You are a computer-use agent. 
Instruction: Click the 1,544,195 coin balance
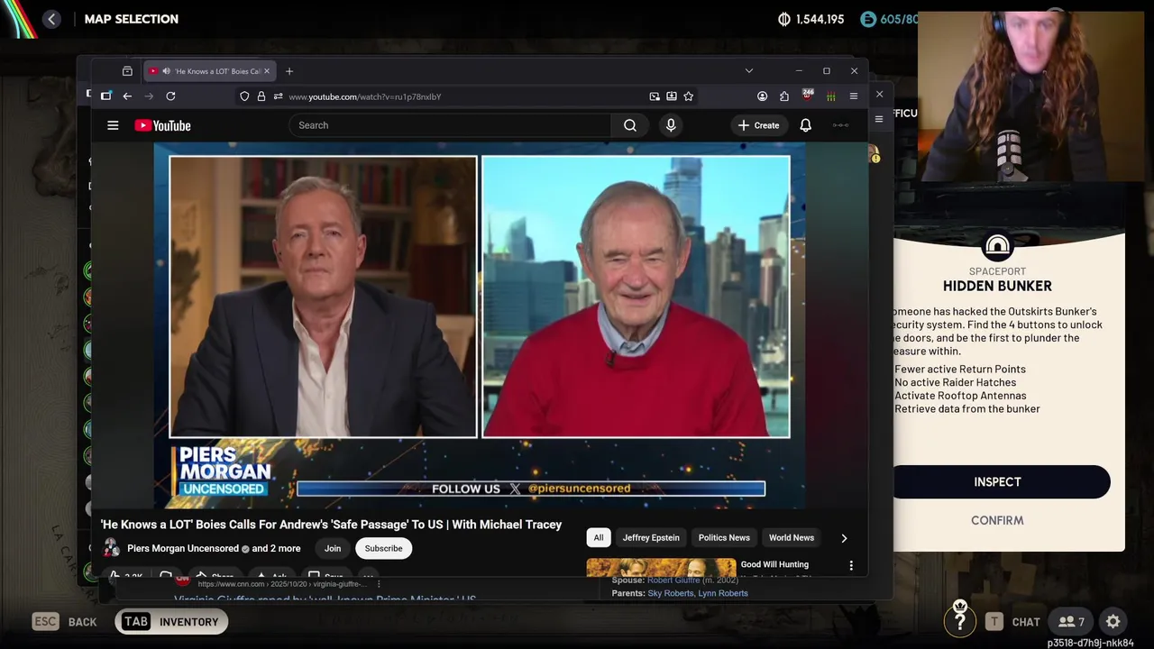point(811,19)
